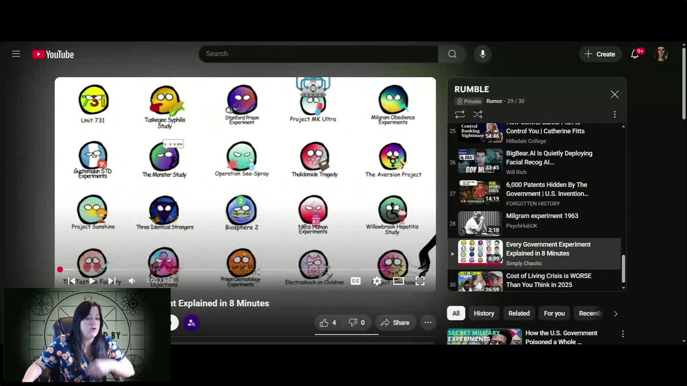Screen dimensions: 687x386
Task: Enter full screen mode
Action: point(420,281)
